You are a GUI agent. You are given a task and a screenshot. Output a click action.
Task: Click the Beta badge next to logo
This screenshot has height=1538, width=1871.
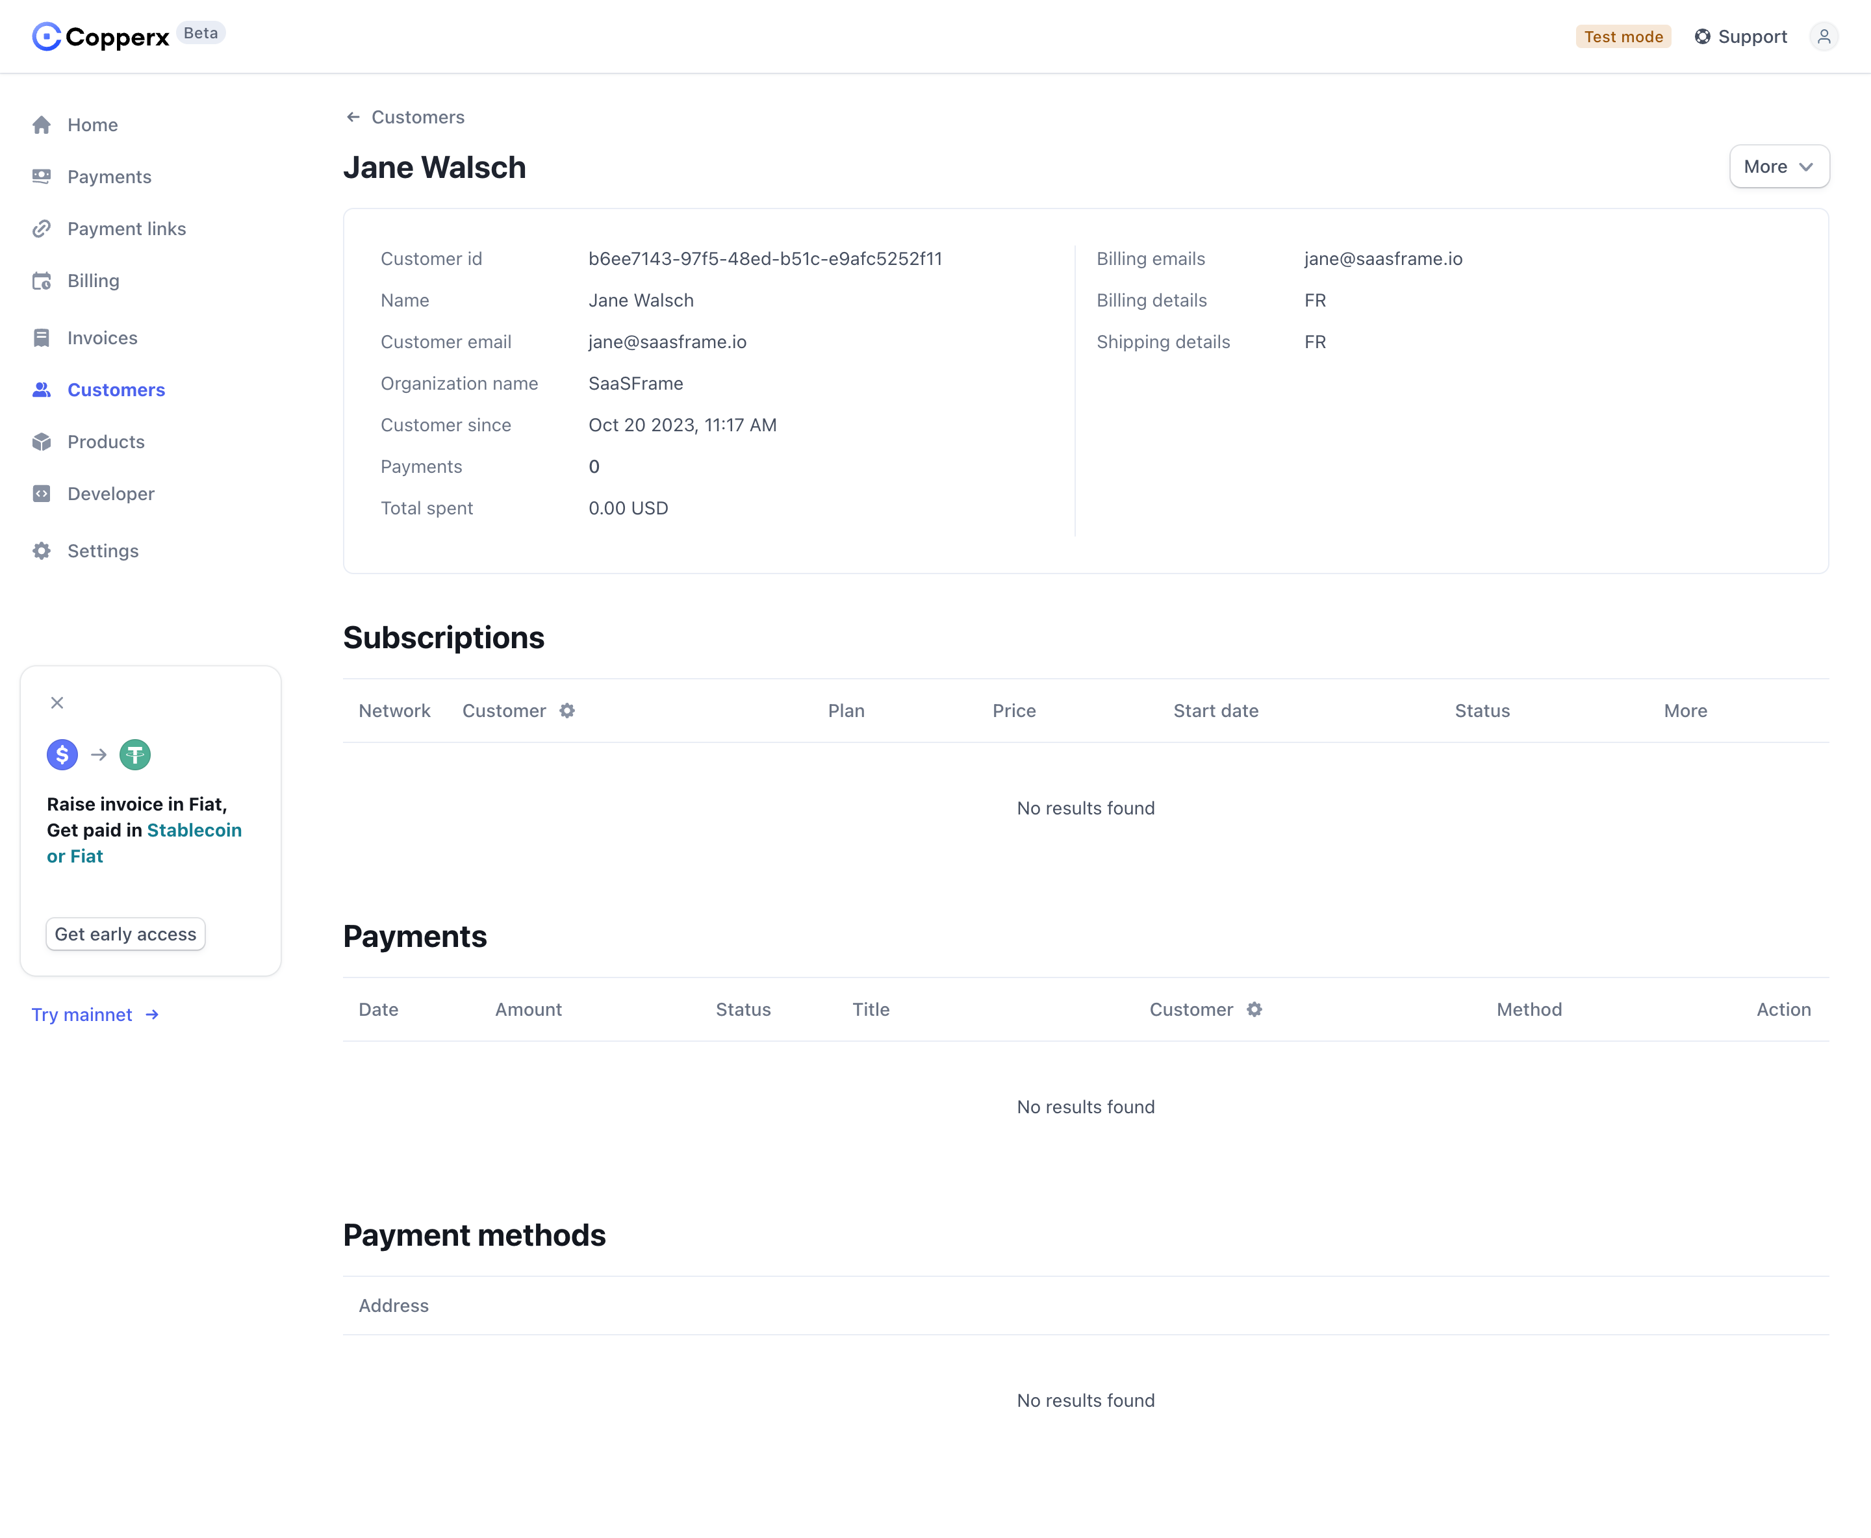[x=200, y=32]
